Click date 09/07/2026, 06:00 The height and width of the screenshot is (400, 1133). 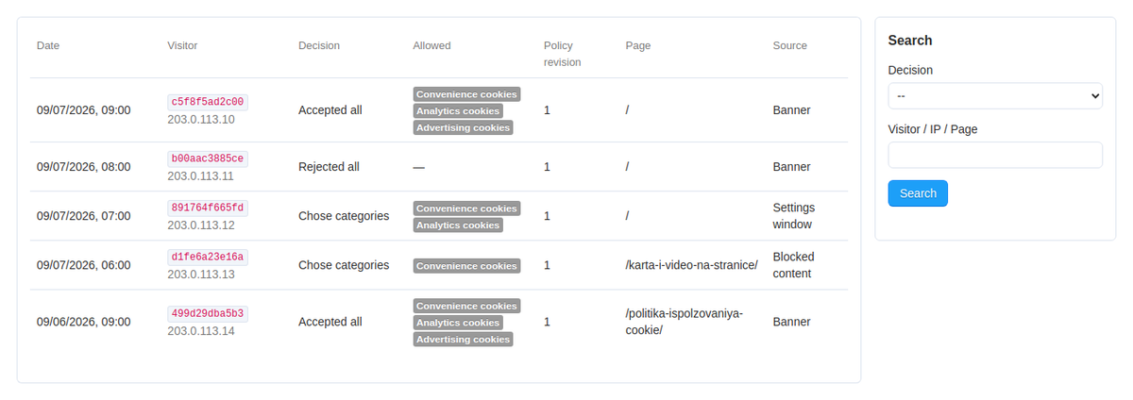coord(84,265)
